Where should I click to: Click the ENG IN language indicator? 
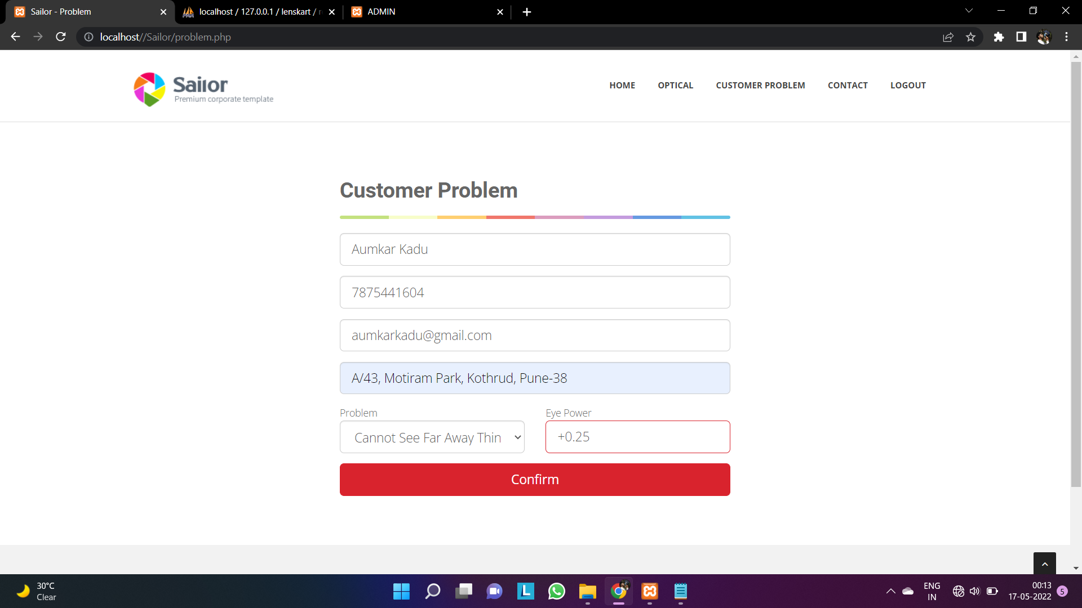[932, 591]
